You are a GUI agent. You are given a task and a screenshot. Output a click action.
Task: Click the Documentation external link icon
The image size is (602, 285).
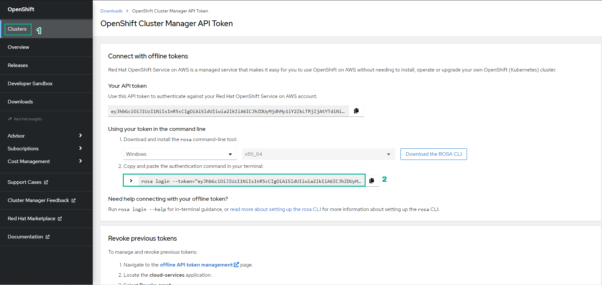coord(48,237)
